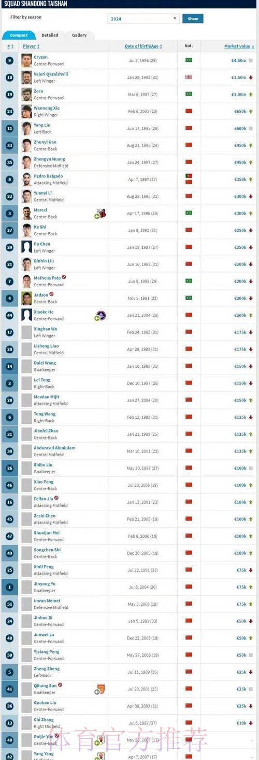Screen dimensions: 259x760
Task: Click Yang Liu's player photo thumbnail
Action: 26,128
